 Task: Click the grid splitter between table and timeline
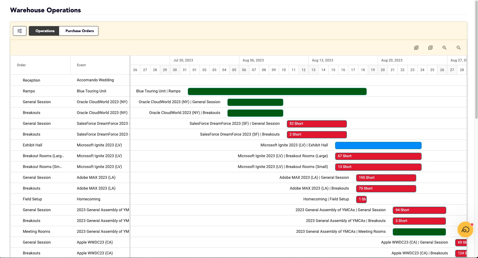coord(130,156)
